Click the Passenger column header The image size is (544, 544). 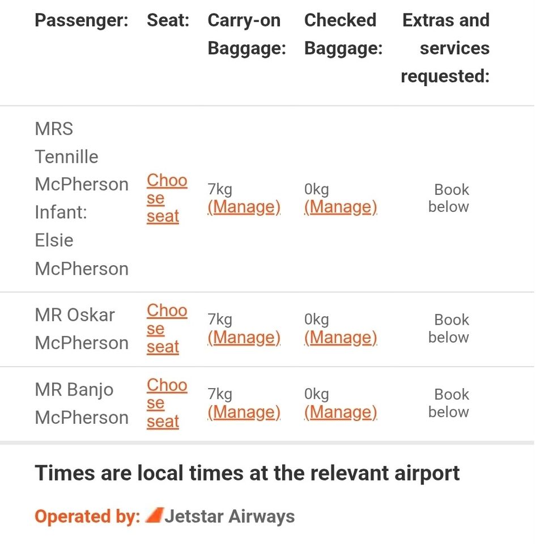82,20
